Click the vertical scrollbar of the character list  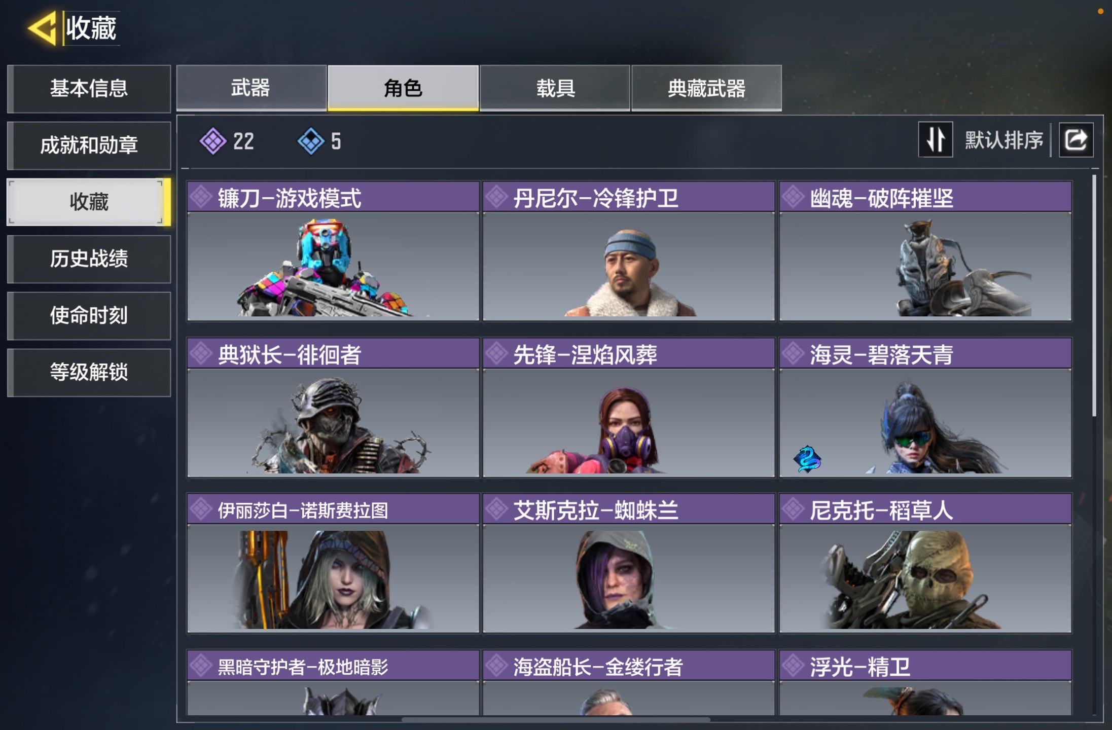click(1094, 296)
